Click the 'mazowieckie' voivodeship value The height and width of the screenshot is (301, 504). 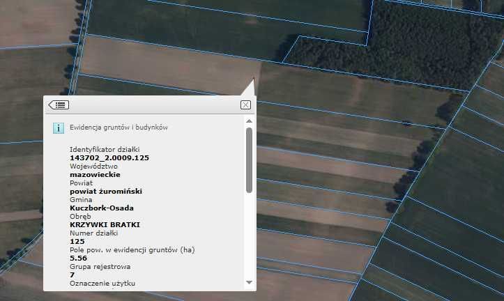95,174
